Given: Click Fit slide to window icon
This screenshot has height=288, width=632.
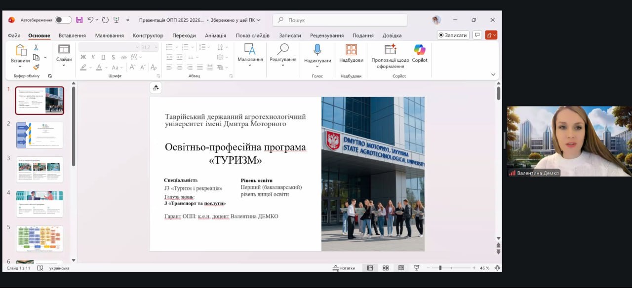Looking at the screenshot, I should pyautogui.click(x=497, y=268).
